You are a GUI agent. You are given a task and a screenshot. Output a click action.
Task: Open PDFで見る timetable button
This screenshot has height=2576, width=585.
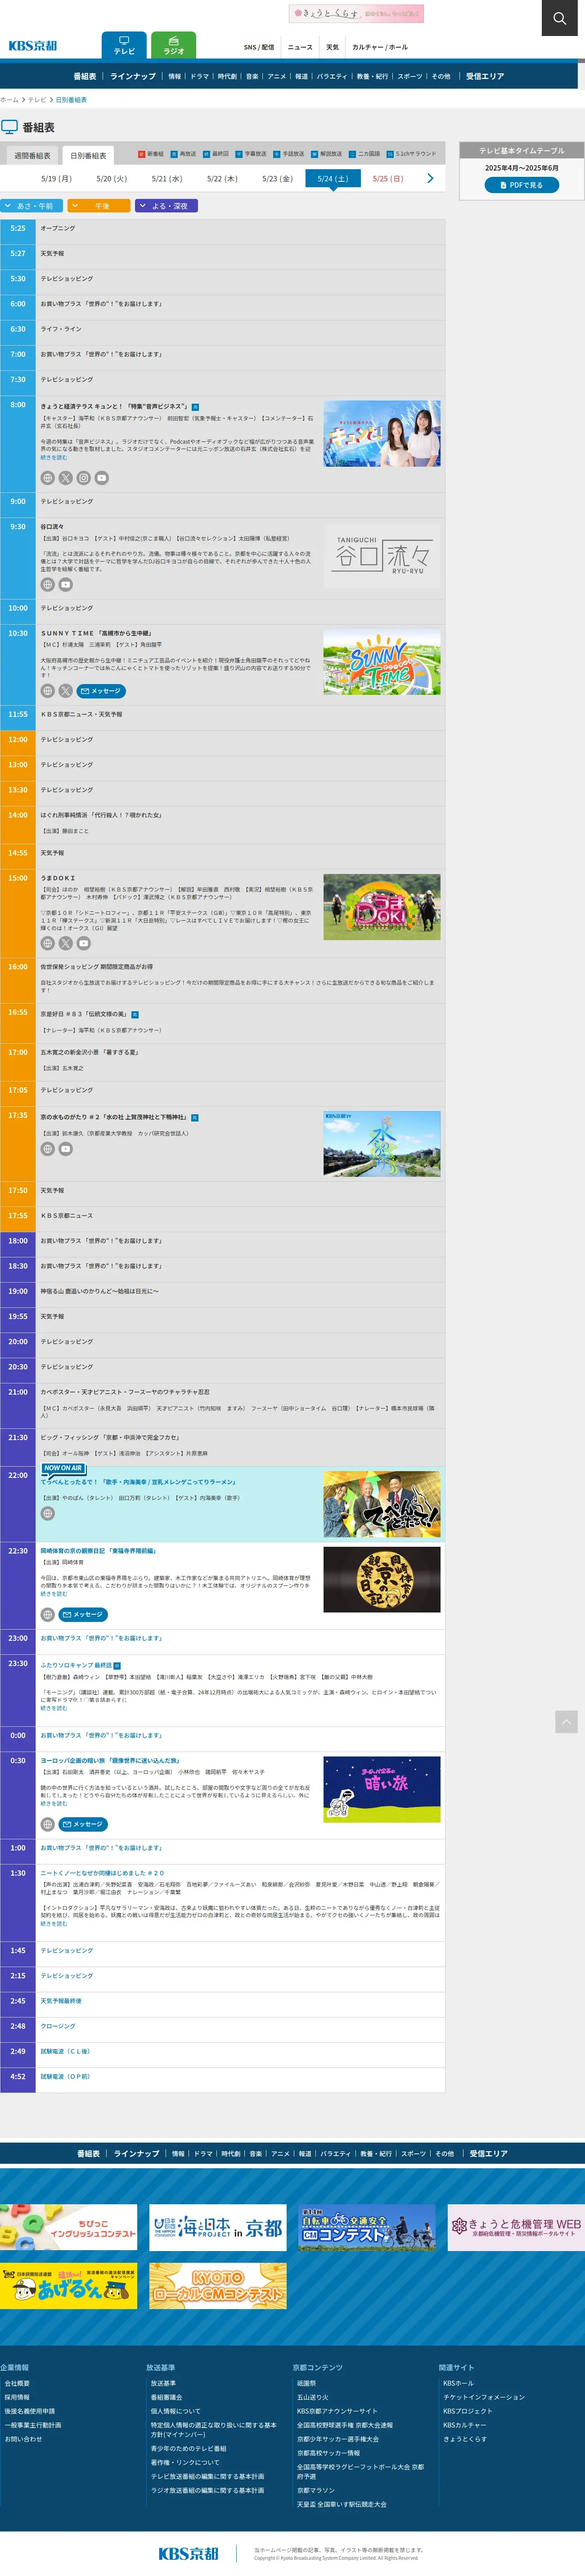[x=521, y=185]
